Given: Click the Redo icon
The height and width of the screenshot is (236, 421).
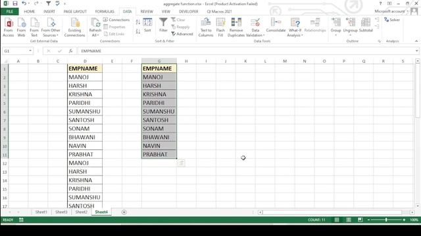Looking at the screenshot, I should tap(36, 3).
